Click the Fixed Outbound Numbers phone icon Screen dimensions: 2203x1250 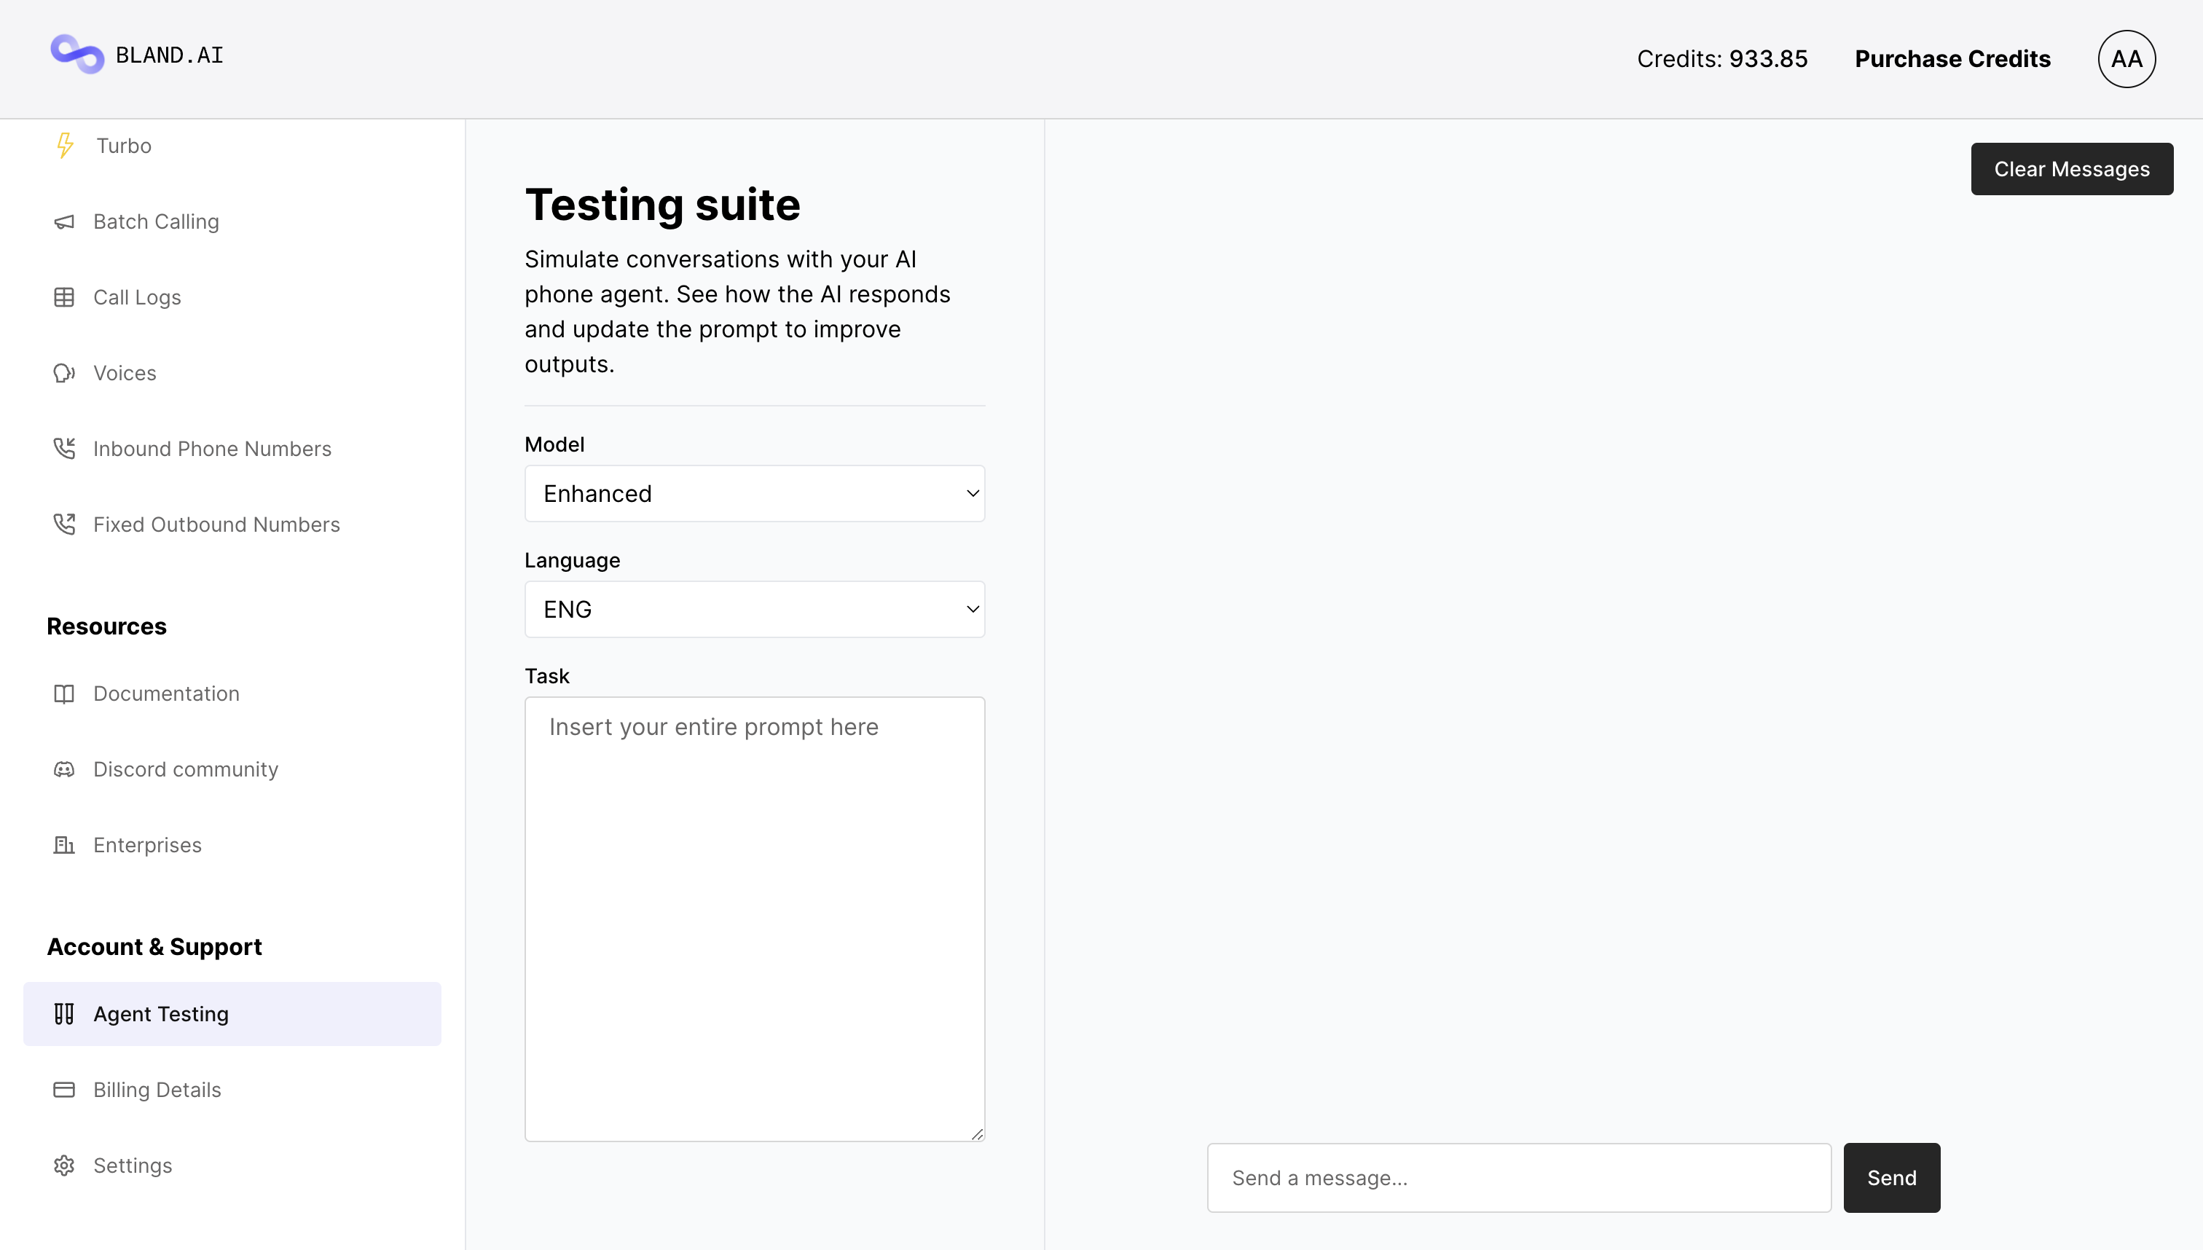coord(64,524)
